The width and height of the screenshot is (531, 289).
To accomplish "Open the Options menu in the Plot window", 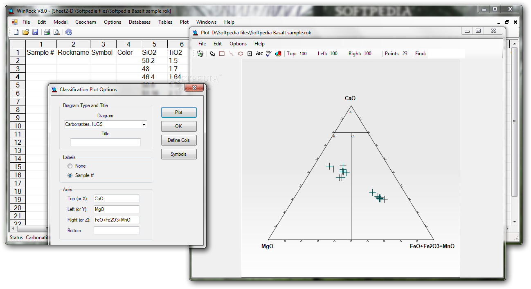I will (x=238, y=44).
